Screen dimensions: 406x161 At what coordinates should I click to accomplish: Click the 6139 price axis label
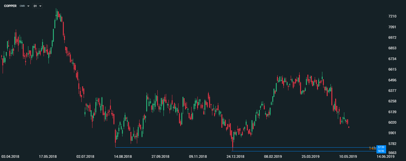click(392, 112)
